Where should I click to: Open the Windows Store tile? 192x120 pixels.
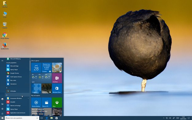click(x=57, y=88)
